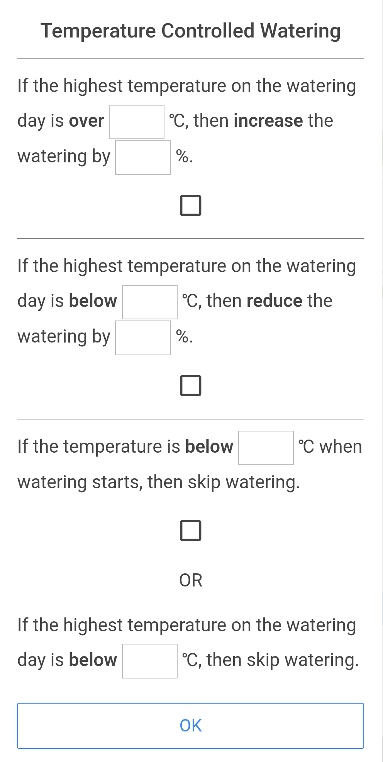Click the '°C, then reduce the' text
This screenshot has height=762, width=383.
[x=257, y=301]
